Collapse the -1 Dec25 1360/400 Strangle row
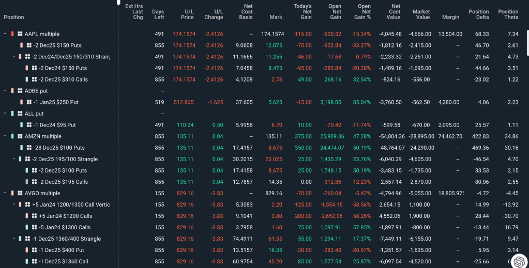 (14, 239)
